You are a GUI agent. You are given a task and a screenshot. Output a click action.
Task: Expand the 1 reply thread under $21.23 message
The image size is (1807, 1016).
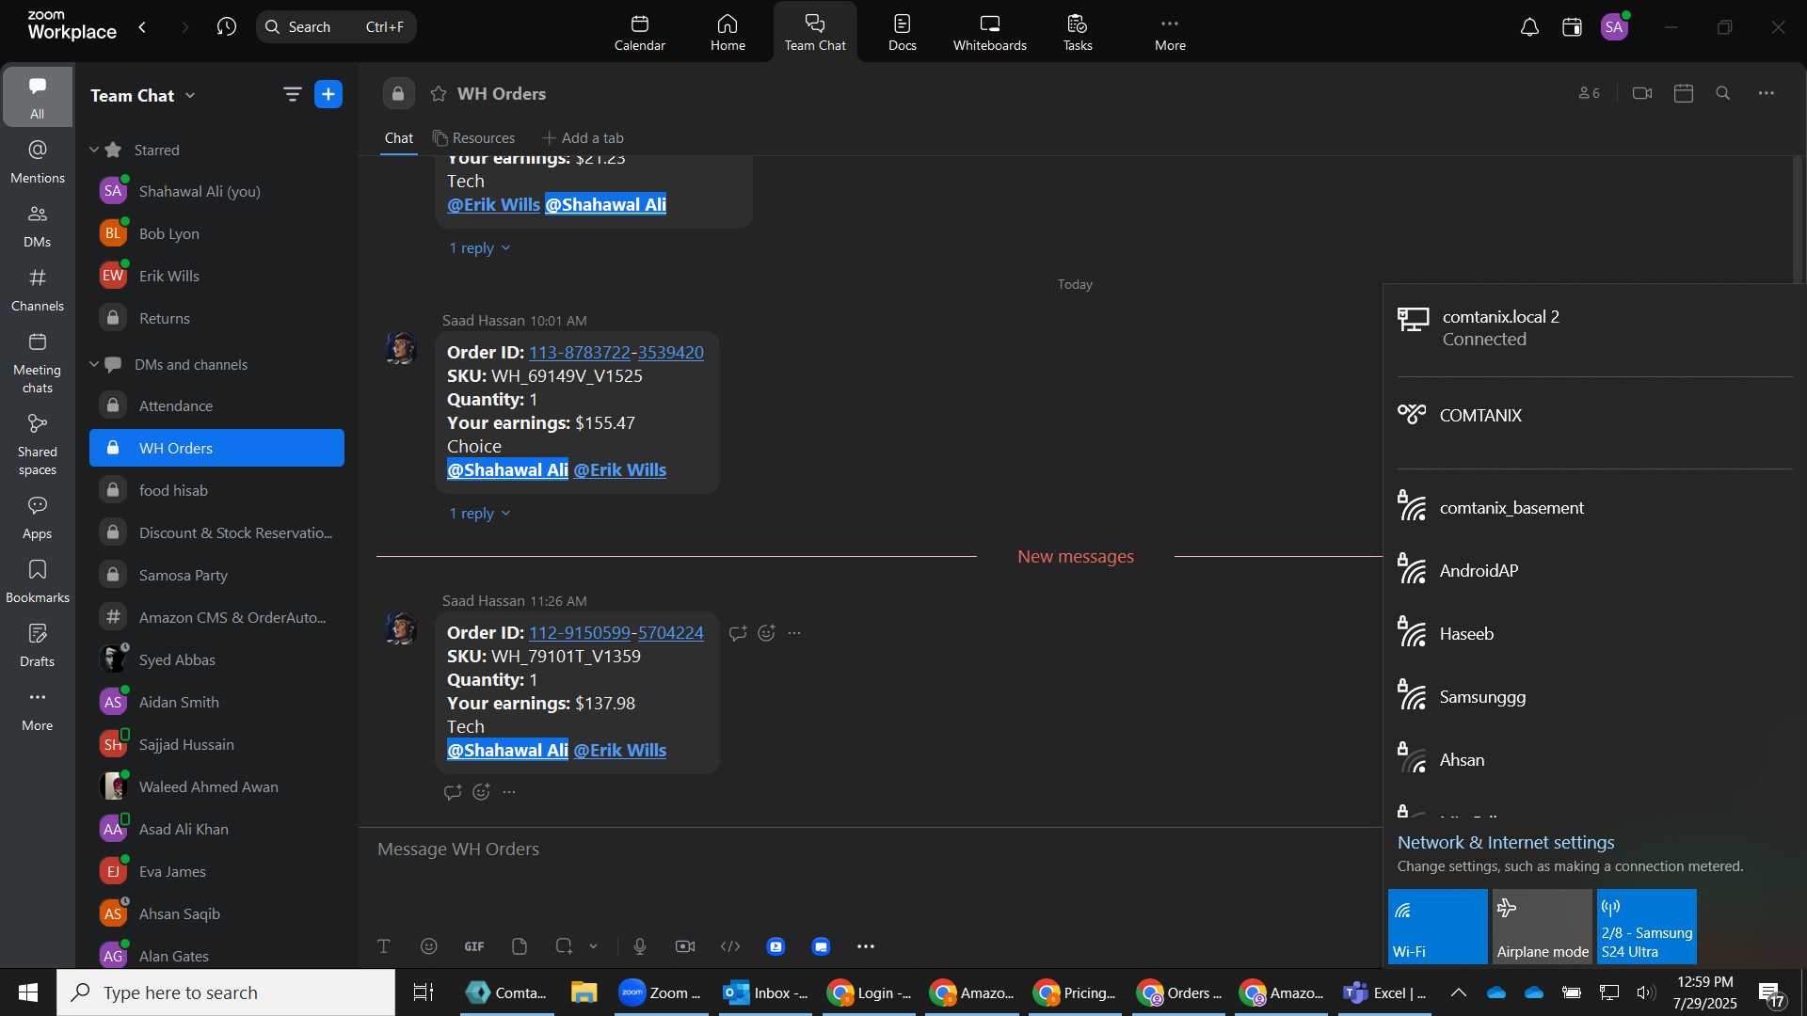479,248
